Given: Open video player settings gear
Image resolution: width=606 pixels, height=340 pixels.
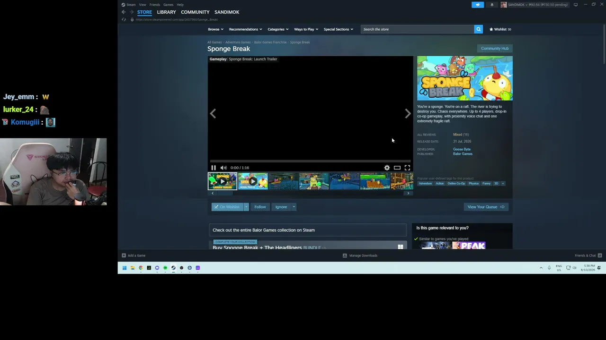Looking at the screenshot, I should [x=387, y=168].
